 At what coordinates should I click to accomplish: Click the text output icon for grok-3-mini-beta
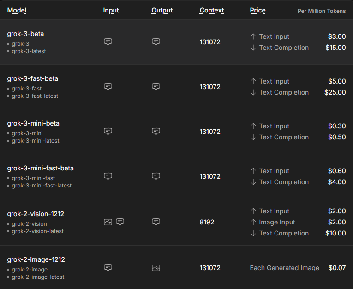[x=156, y=132]
